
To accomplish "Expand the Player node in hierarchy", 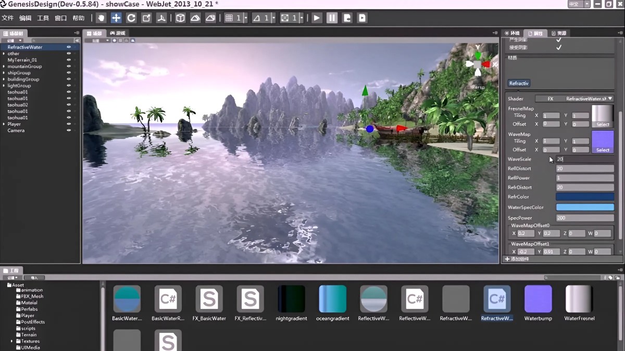I will (4, 124).
